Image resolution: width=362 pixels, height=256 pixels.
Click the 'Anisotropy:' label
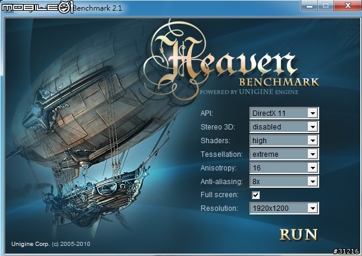[x=219, y=168]
